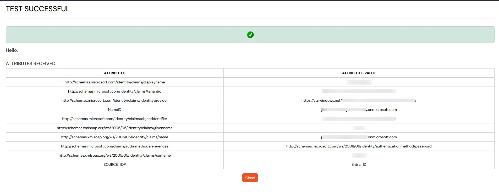Select the authenticationmethod/password value

359,146
